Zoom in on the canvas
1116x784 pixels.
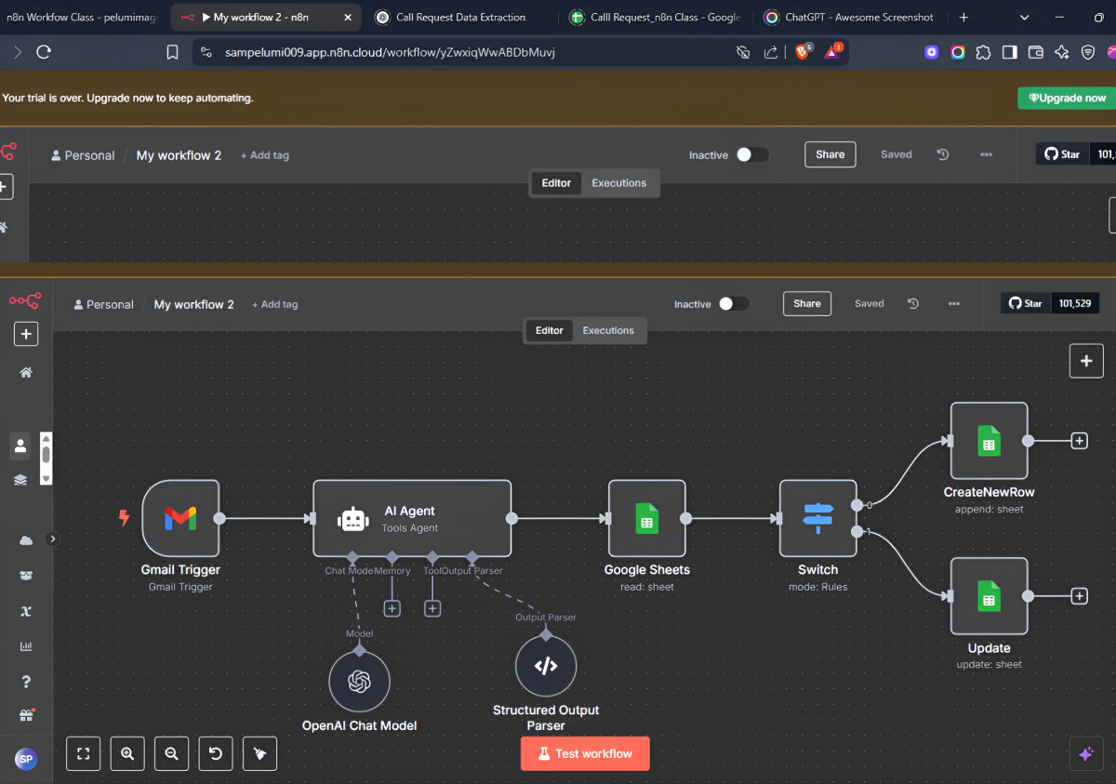coord(127,753)
